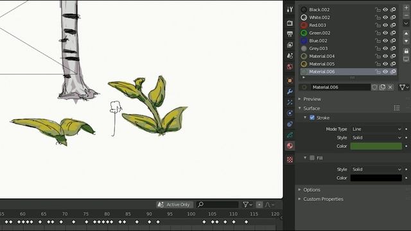Remove material slot with minus button
This screenshot has height=231, width=411.
coord(406,15)
